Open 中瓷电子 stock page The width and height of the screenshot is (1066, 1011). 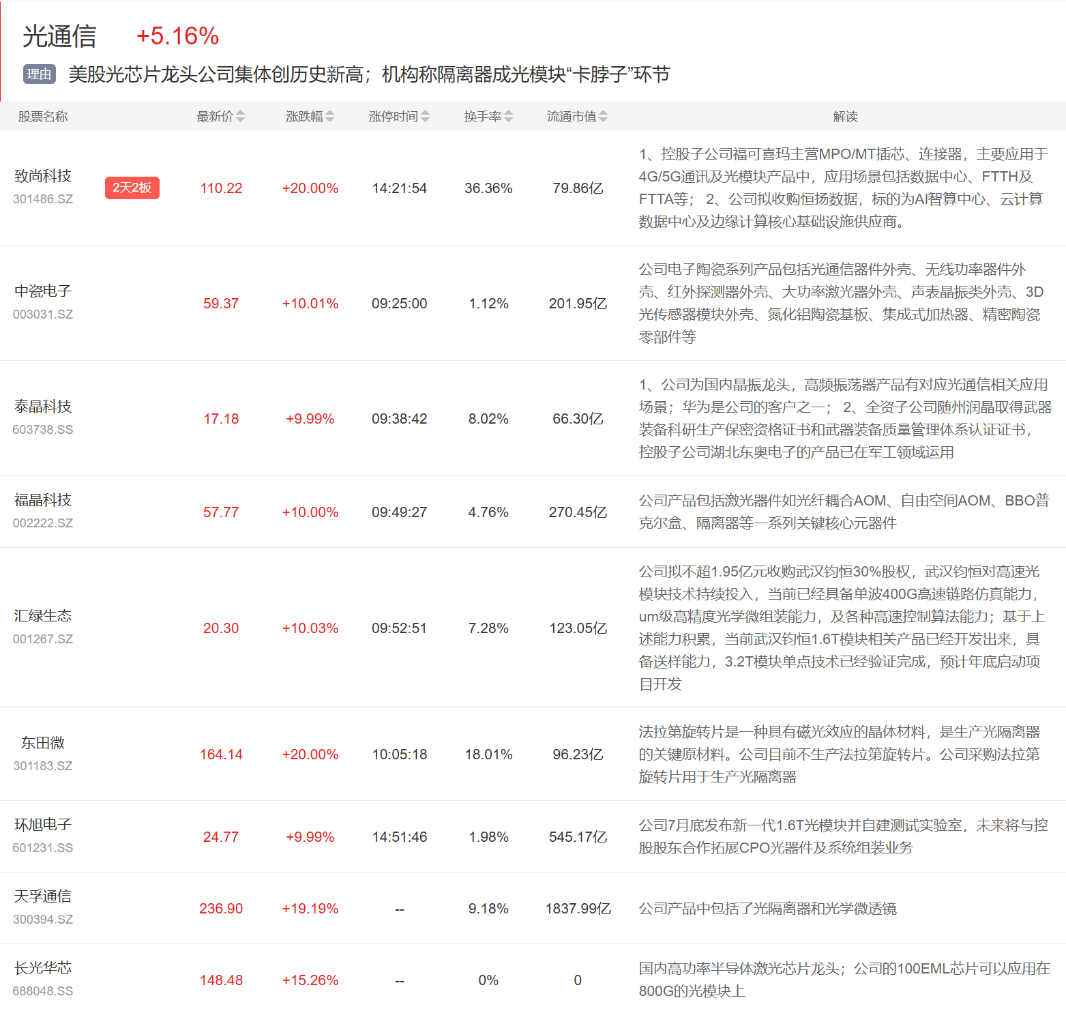pyautogui.click(x=43, y=292)
